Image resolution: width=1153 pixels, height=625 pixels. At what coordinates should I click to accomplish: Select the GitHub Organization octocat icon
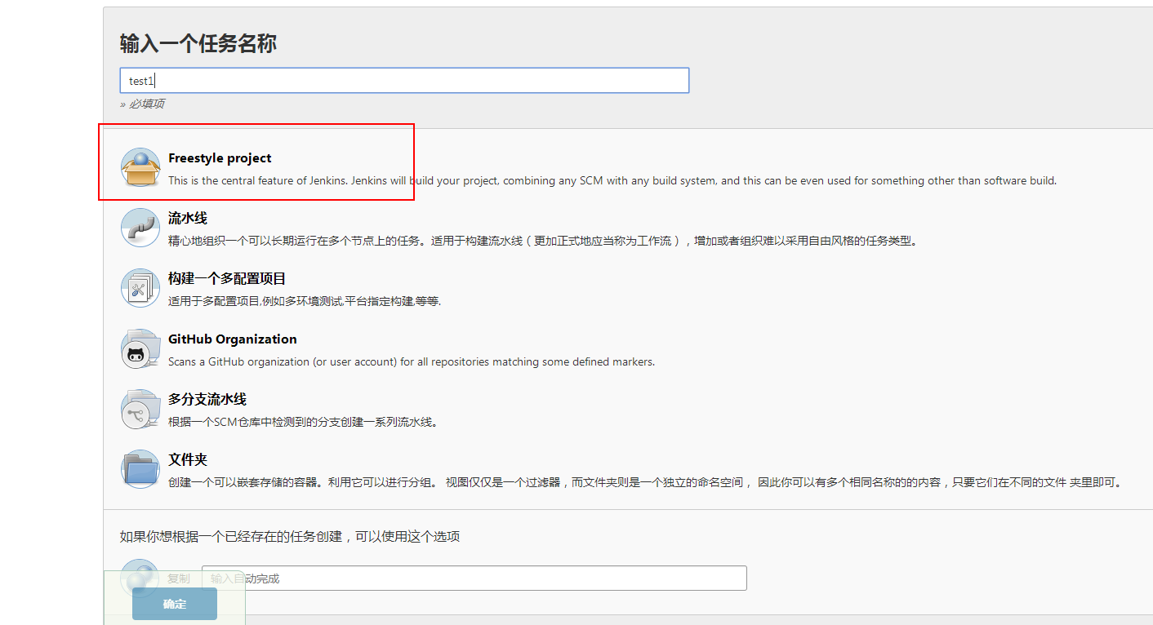click(140, 348)
